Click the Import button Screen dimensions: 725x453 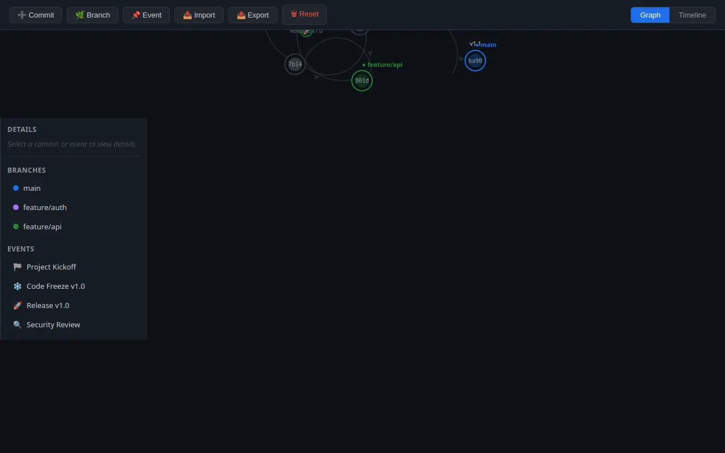point(199,15)
